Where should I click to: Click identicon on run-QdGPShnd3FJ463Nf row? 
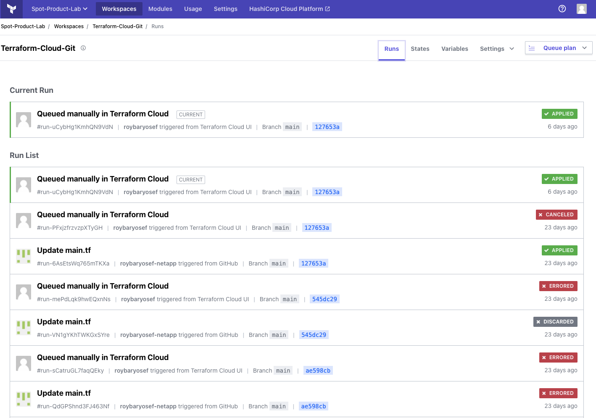(x=24, y=399)
